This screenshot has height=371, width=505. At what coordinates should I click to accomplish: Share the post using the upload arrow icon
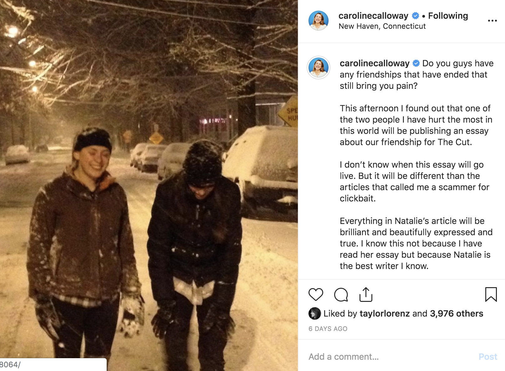click(x=366, y=295)
